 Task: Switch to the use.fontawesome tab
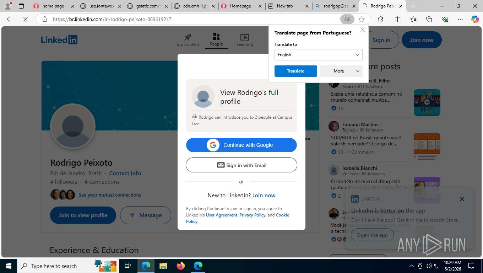pyautogui.click(x=101, y=6)
